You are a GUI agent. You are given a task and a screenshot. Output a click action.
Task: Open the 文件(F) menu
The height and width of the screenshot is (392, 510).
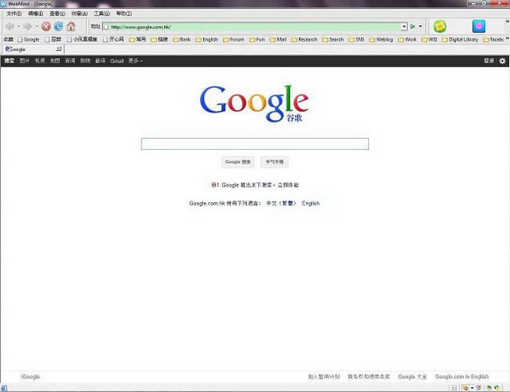pyautogui.click(x=14, y=13)
